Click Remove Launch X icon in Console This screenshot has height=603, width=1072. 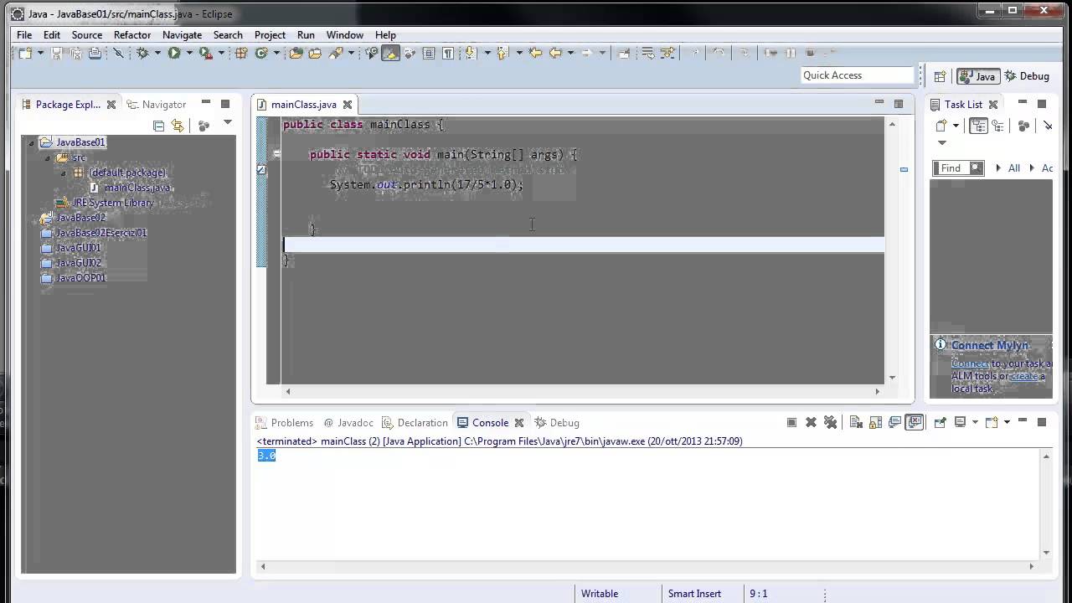(811, 422)
